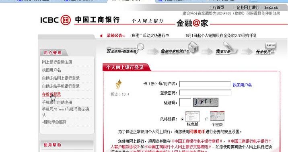Select the 标准版 radio button
This screenshot has height=152, width=288.
[x=182, y=119]
